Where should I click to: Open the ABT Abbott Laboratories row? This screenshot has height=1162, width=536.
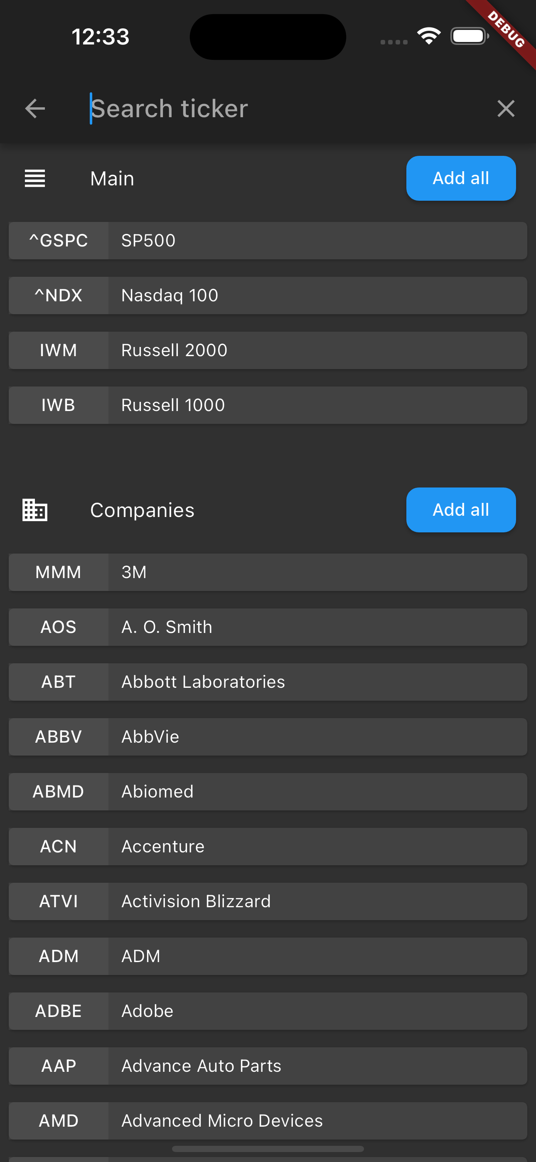coord(268,682)
